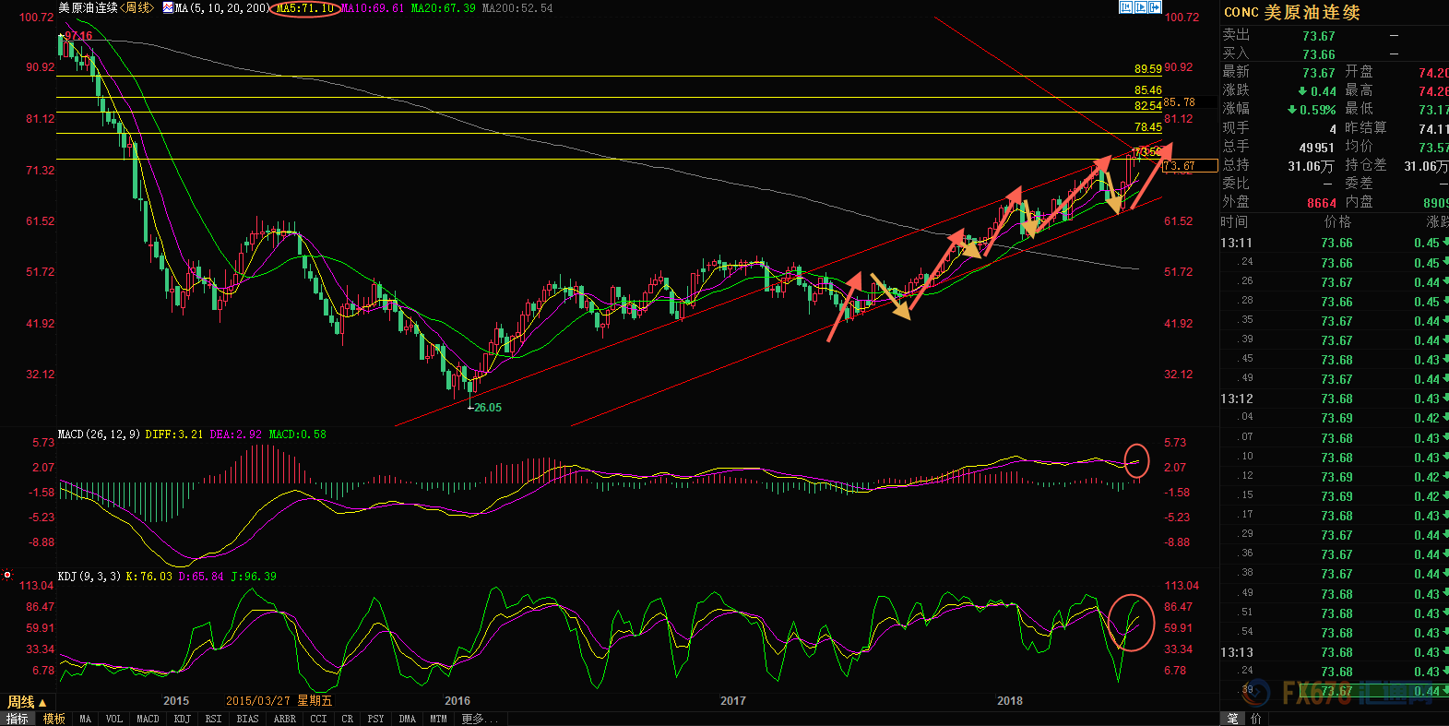The image size is (1449, 726).
Task: Click the 73.67 current price tag on axis
Action: [x=1189, y=166]
